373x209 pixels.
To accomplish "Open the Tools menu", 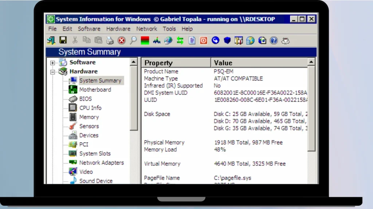I will 169,29.
